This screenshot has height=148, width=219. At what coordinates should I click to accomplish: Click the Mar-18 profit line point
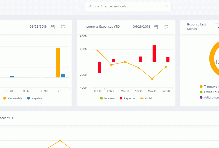[125, 62]
